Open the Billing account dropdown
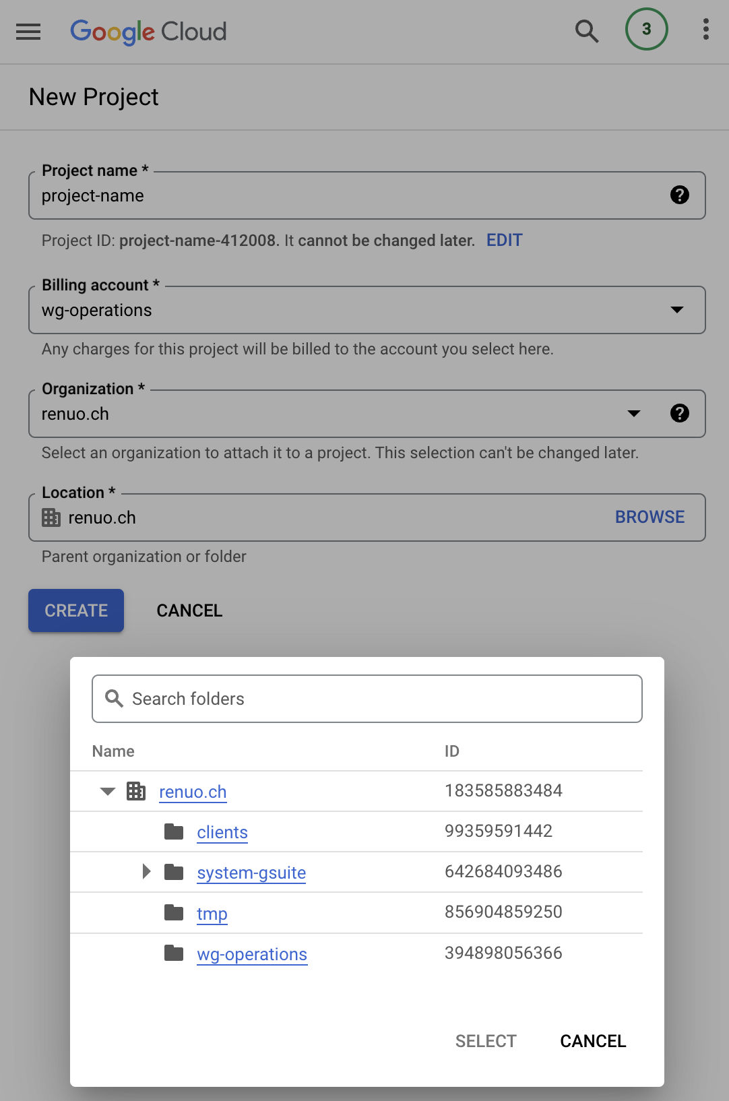This screenshot has width=729, height=1101. (x=367, y=310)
